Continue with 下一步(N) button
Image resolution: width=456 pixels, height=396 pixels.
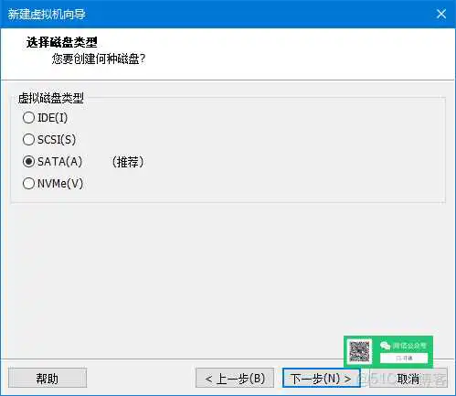point(322,379)
